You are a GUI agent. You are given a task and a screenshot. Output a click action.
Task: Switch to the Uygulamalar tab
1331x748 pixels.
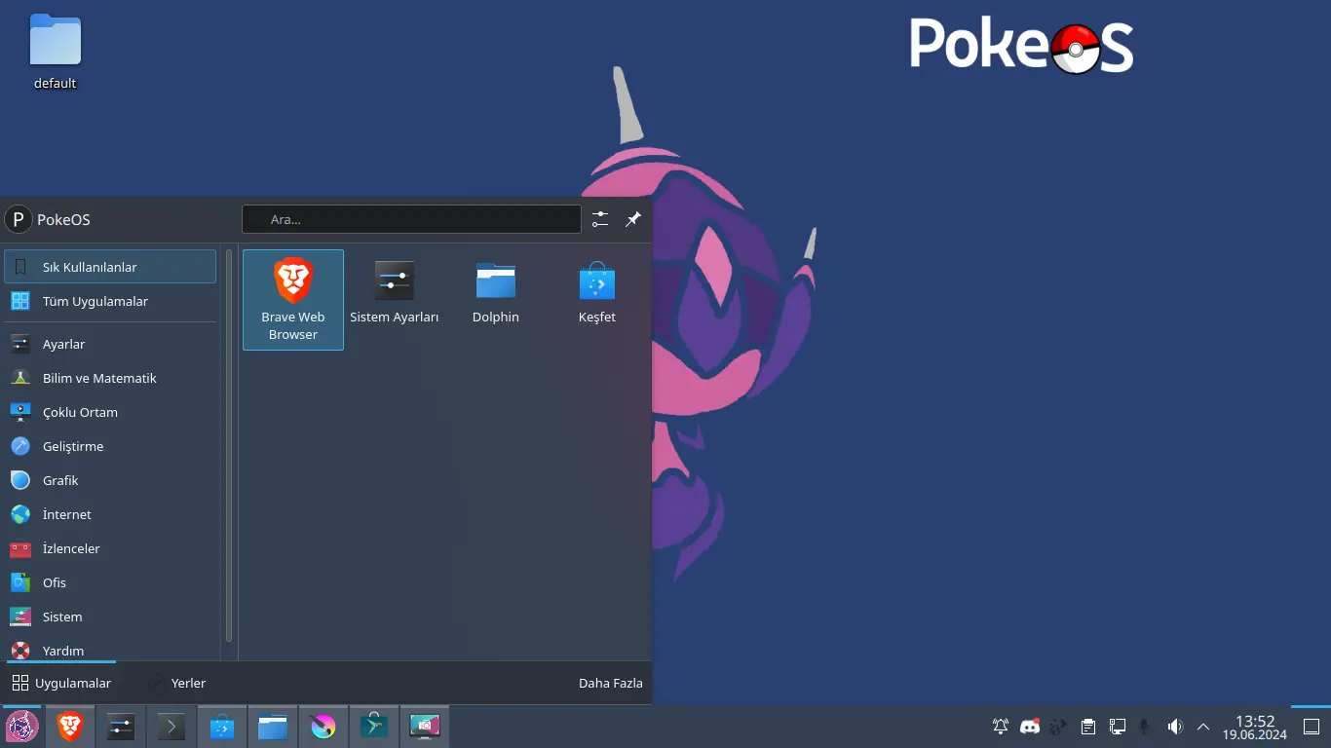click(61, 683)
